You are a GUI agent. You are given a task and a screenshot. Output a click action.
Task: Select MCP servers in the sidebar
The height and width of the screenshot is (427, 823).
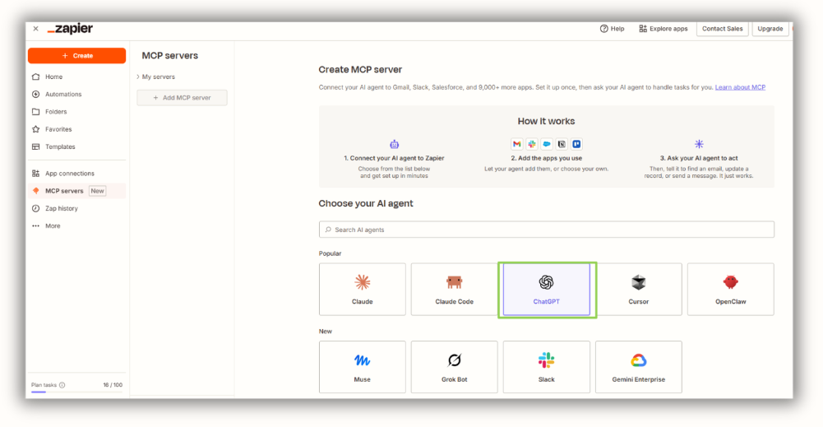click(x=76, y=191)
